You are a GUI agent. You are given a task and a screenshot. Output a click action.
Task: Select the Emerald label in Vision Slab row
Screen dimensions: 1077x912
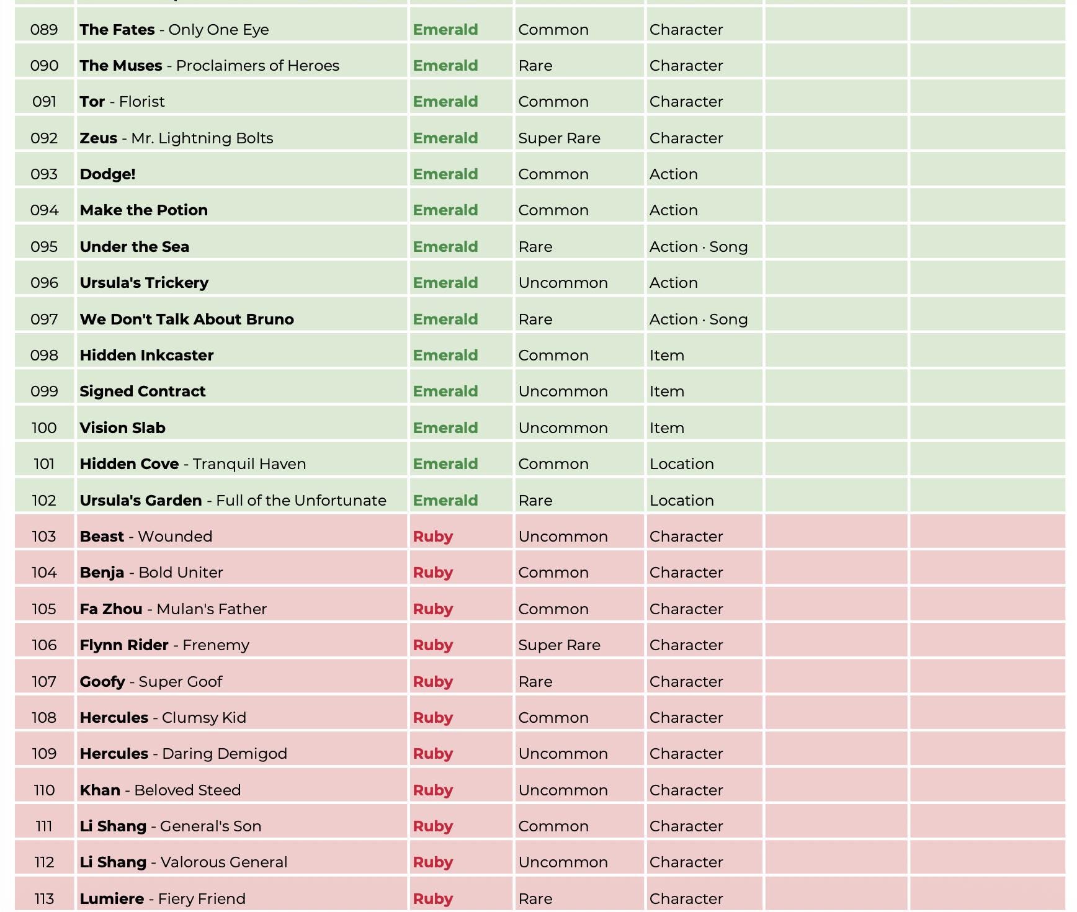click(x=445, y=427)
